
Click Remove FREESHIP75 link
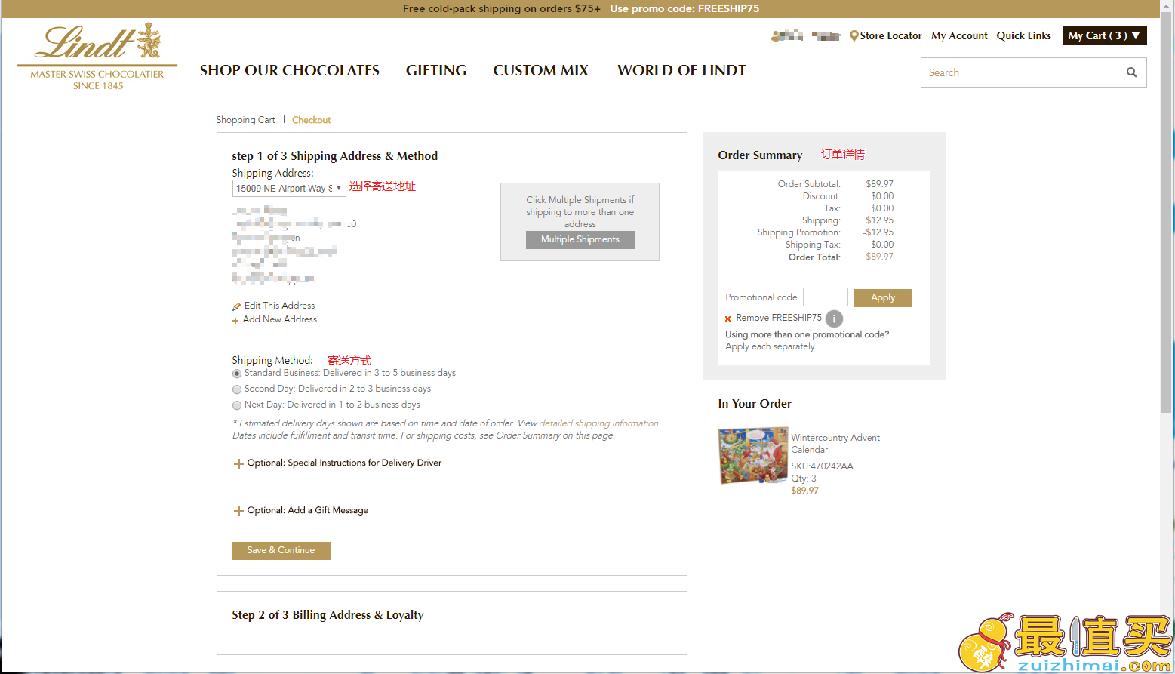tap(779, 318)
